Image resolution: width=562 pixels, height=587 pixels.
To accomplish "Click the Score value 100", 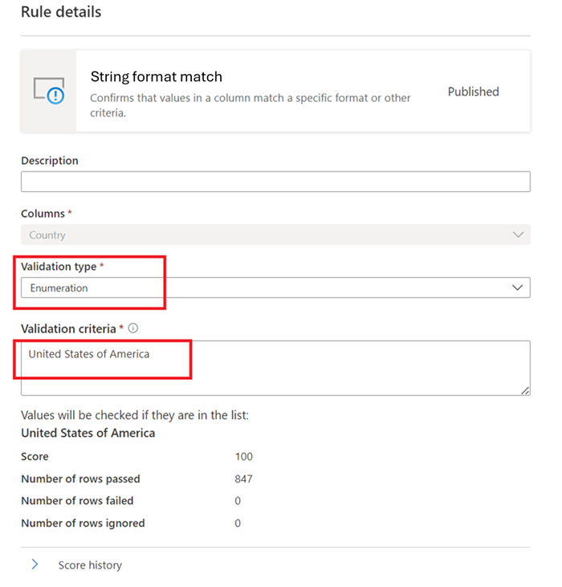I will 244,456.
